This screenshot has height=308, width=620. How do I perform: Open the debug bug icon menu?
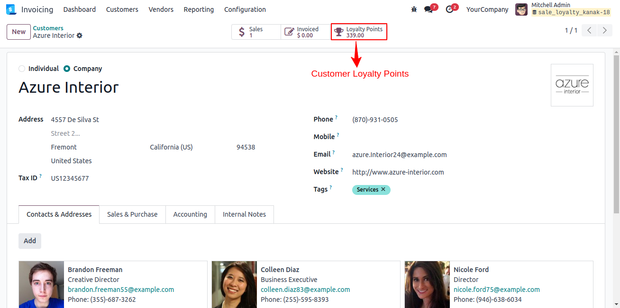pyautogui.click(x=414, y=9)
